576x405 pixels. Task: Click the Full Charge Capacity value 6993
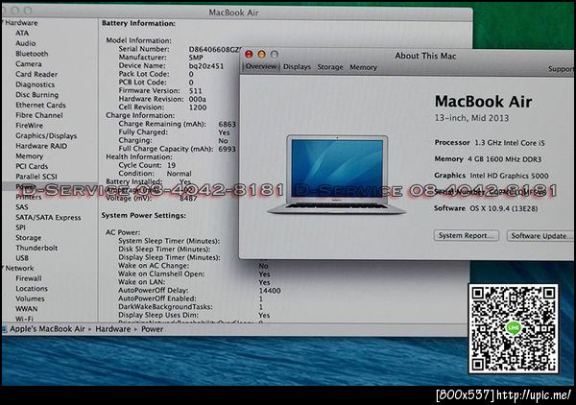tap(227, 149)
